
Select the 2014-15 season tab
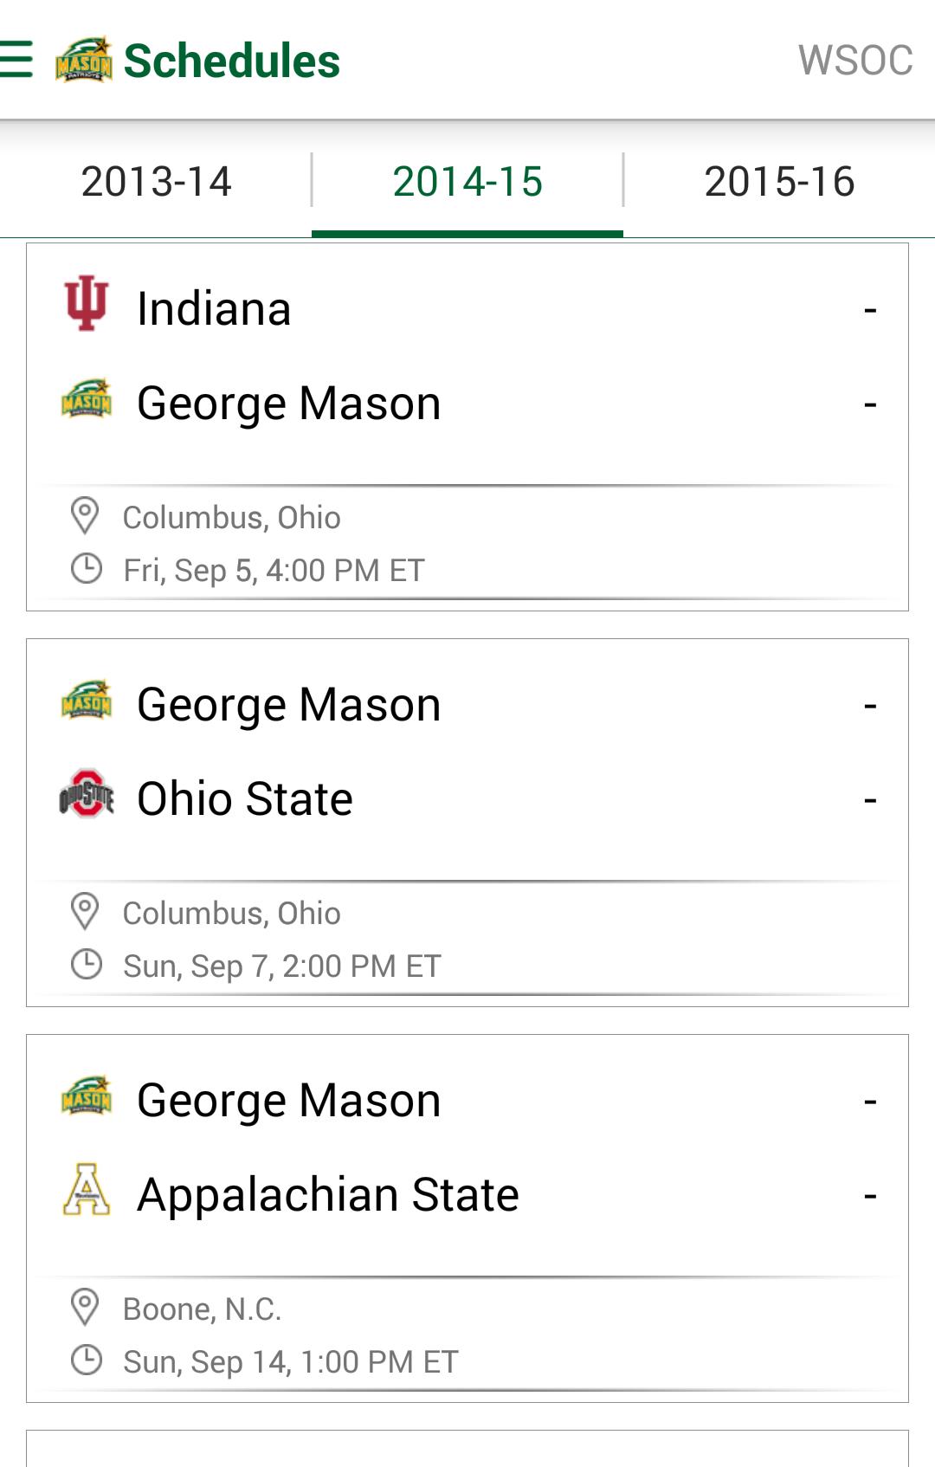[467, 182]
